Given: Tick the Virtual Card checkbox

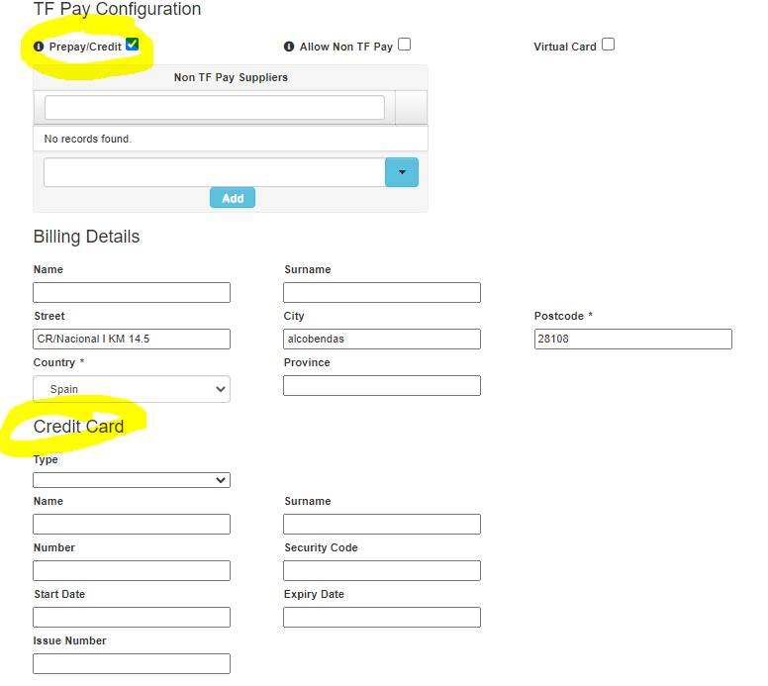Looking at the screenshot, I should (x=608, y=45).
